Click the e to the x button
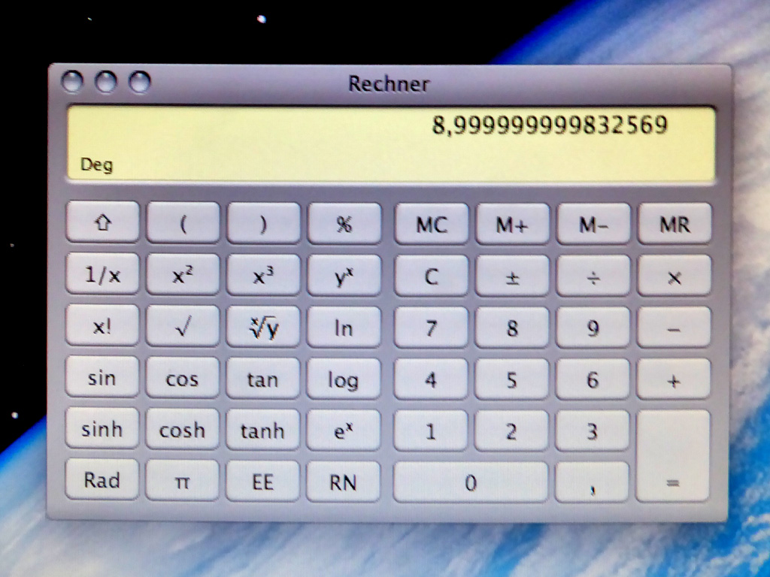Screen dimensions: 770x577 pyautogui.click(x=343, y=430)
